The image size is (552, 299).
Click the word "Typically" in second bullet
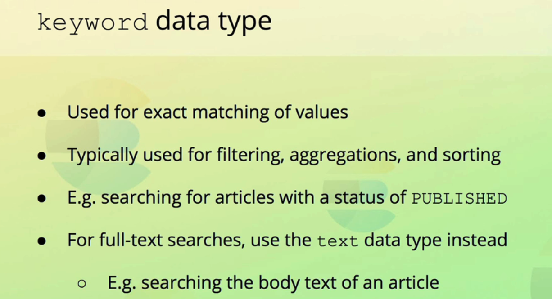(x=103, y=155)
